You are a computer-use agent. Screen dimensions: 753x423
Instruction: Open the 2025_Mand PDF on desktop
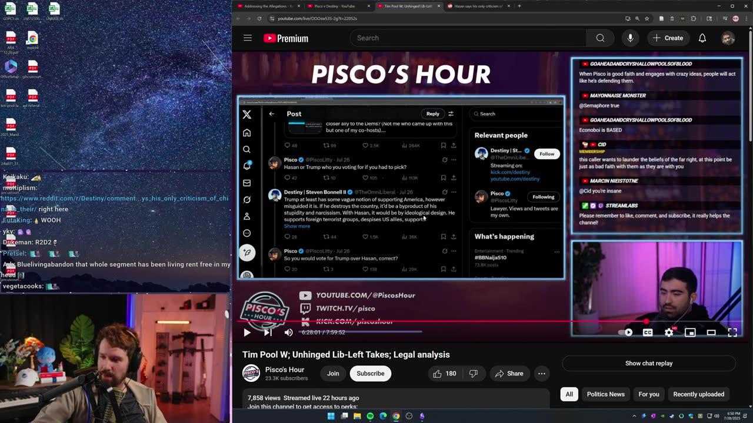click(x=11, y=127)
